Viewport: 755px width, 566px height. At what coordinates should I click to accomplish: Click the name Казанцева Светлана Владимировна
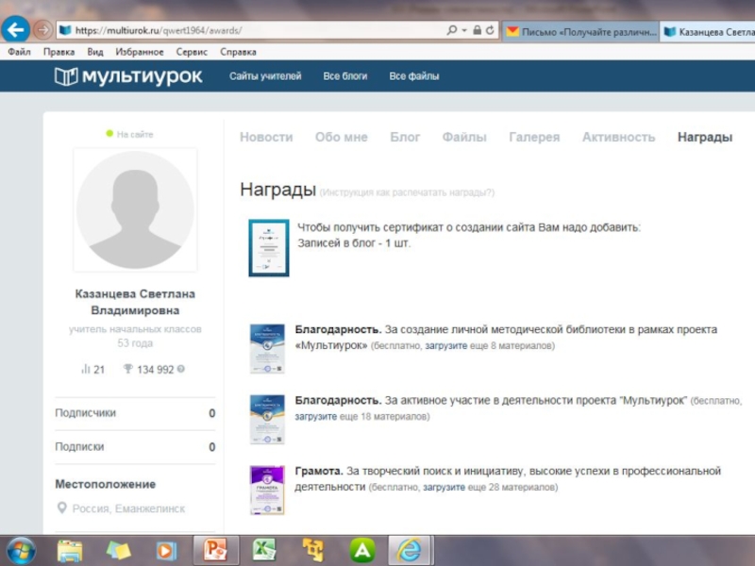coord(135,302)
